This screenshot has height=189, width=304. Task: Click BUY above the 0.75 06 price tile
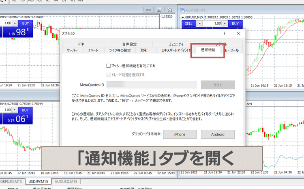point(26,110)
